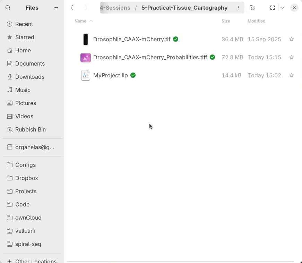Sort files by the Size column
This screenshot has height=263, width=302.
point(226,21)
